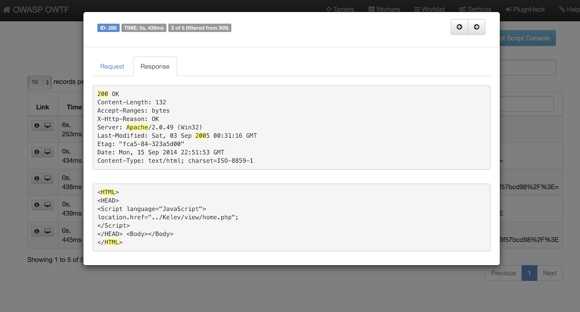This screenshot has height=312, width=580.
Task: Open Workers in the navbar
Action: coord(384,9)
